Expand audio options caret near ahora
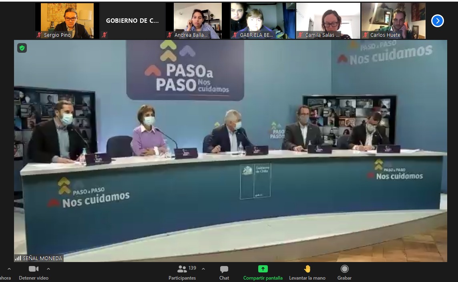Viewport: 458px width, 282px height. click(x=9, y=269)
